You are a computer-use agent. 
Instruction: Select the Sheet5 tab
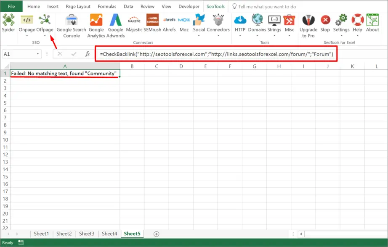[x=132, y=234]
